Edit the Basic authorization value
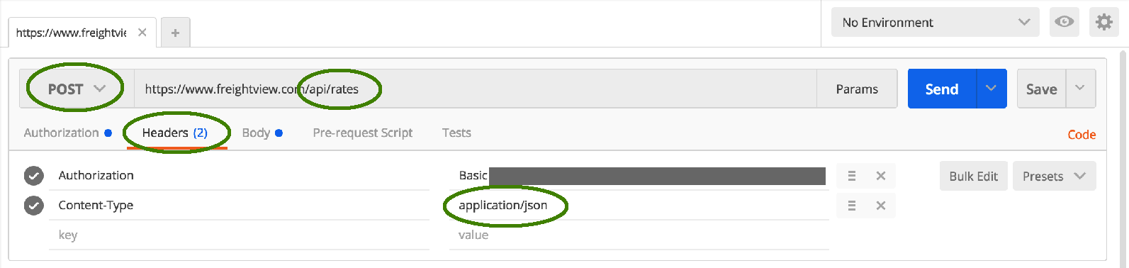The image size is (1129, 268). click(639, 175)
